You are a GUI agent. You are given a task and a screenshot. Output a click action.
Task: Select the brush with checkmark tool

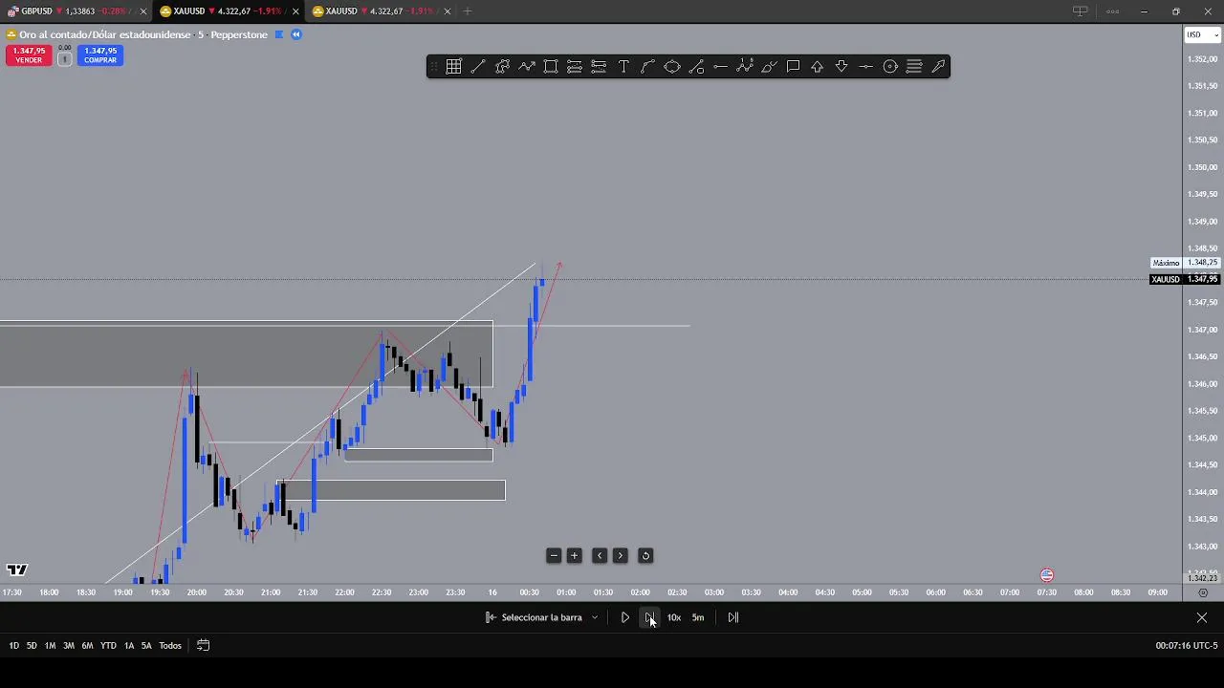tap(769, 66)
